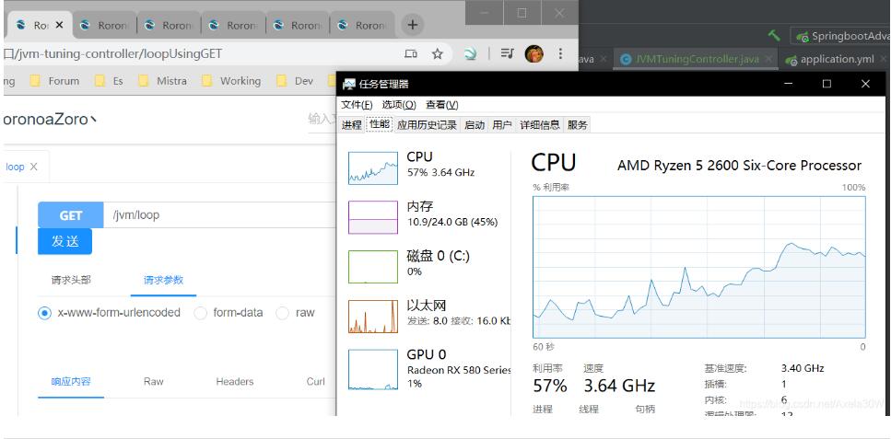Click the blue 发送 send button
The height and width of the screenshot is (439, 891).
click(64, 241)
